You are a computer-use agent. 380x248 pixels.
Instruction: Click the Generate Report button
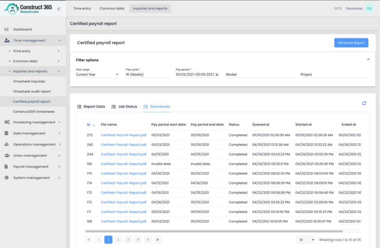(x=351, y=43)
